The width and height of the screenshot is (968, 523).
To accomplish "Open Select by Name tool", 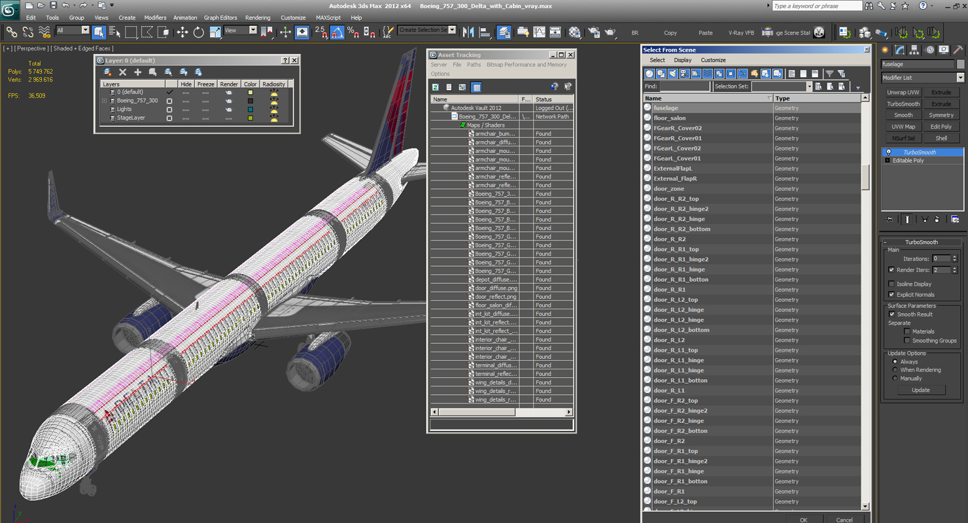I will tap(114, 31).
